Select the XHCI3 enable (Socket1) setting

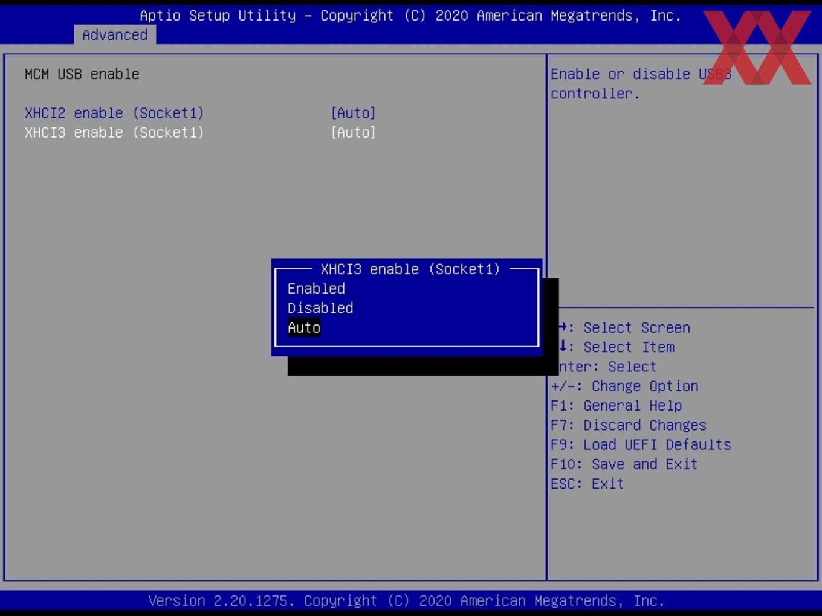114,132
